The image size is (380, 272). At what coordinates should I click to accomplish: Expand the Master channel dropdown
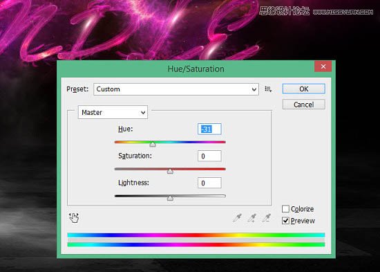113,112
